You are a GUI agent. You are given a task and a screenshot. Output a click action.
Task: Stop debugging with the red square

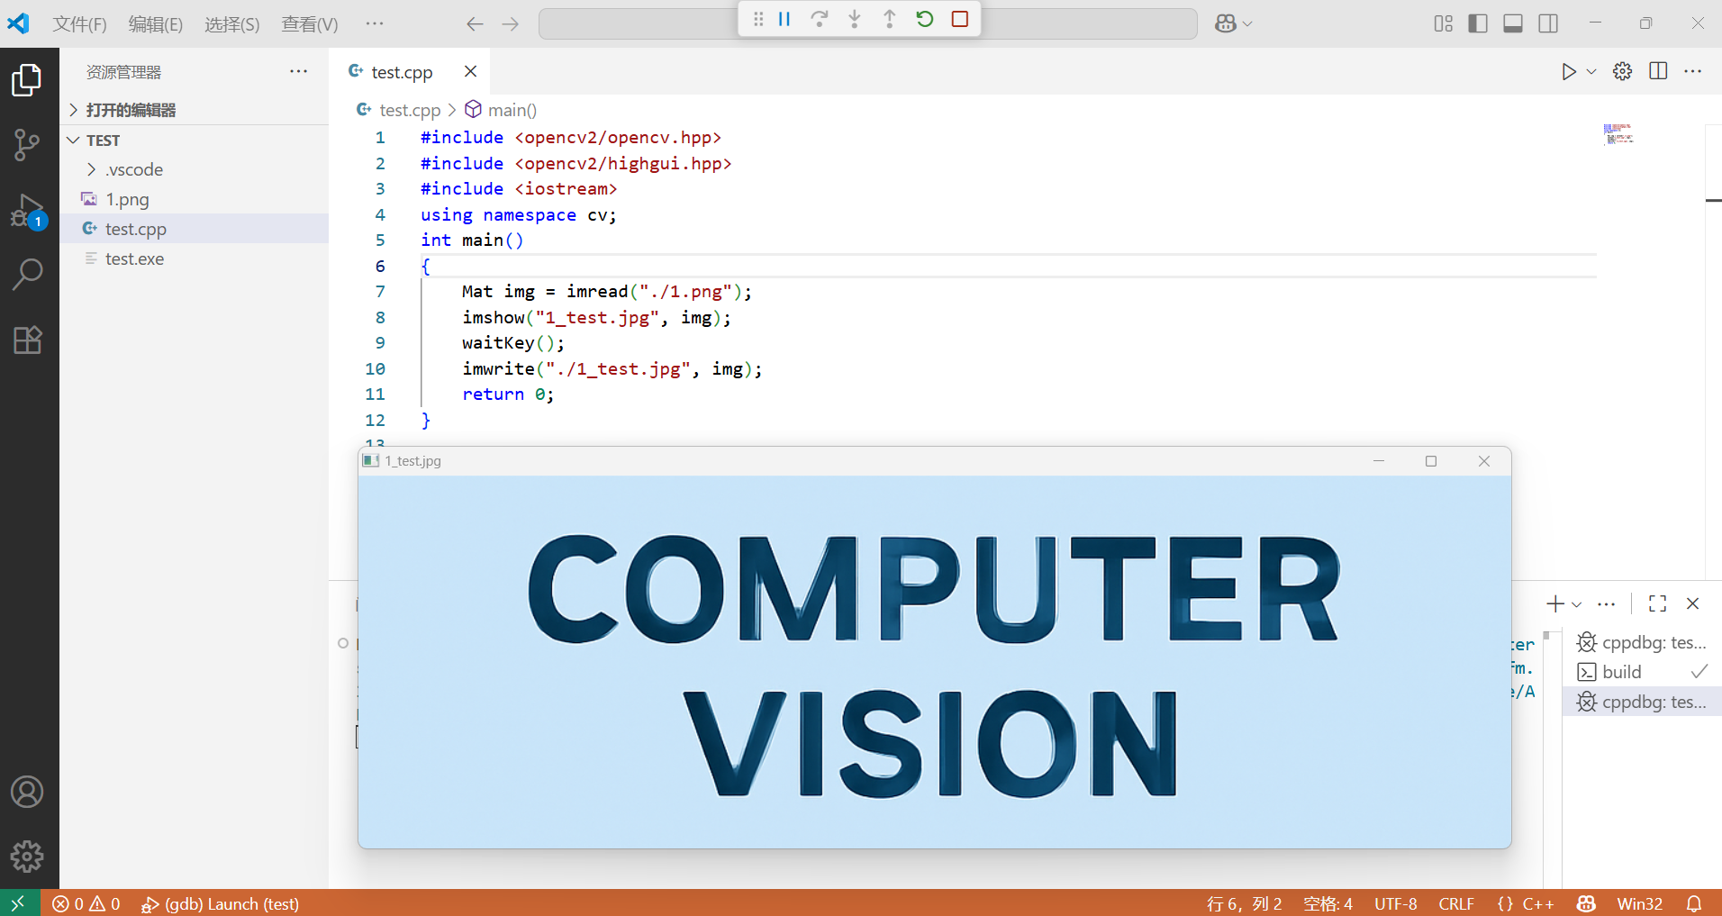point(960,18)
